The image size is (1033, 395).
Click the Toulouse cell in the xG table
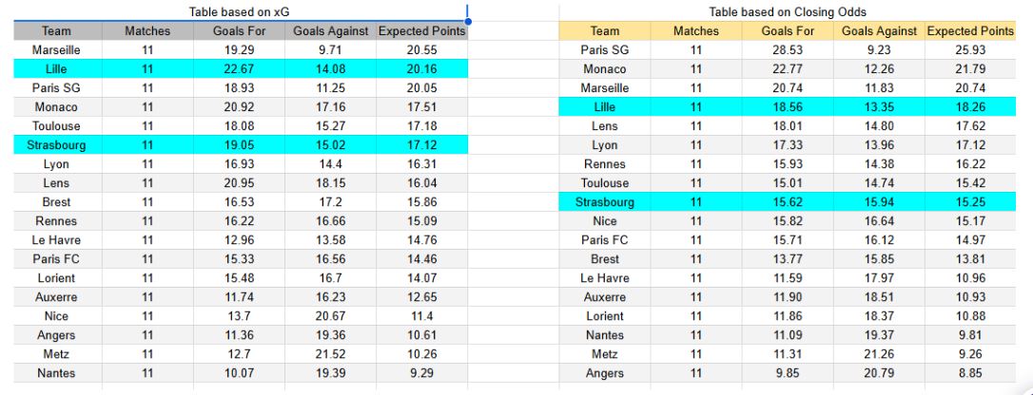(x=56, y=126)
